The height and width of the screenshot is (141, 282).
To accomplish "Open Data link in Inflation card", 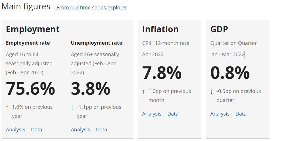I will [173, 114].
